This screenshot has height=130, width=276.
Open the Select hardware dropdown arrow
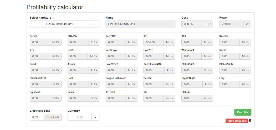[94, 24]
